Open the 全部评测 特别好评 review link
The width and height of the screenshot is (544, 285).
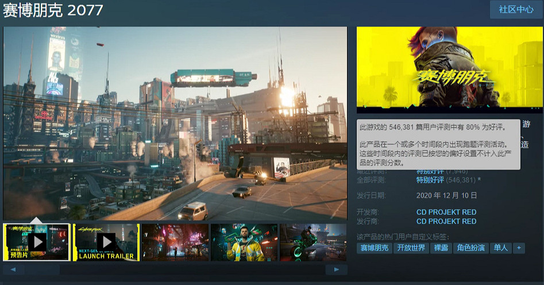(x=433, y=180)
